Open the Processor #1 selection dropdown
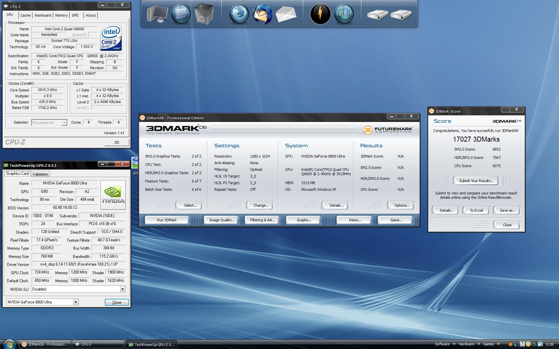The width and height of the screenshot is (559, 349). click(x=64, y=123)
